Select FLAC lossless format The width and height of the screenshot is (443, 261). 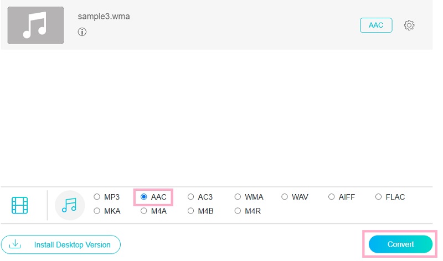click(379, 197)
